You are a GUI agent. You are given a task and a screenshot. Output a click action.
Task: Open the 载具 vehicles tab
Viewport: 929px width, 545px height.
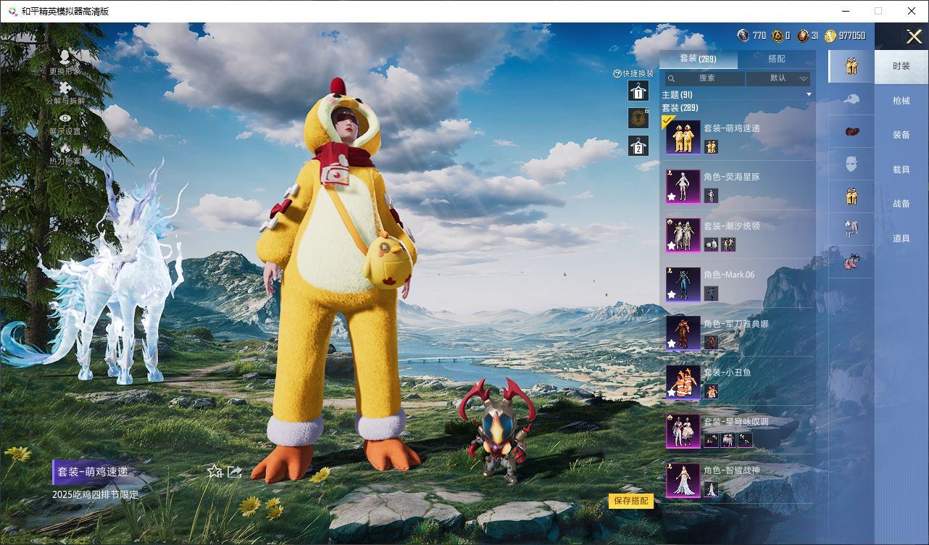[x=901, y=170]
